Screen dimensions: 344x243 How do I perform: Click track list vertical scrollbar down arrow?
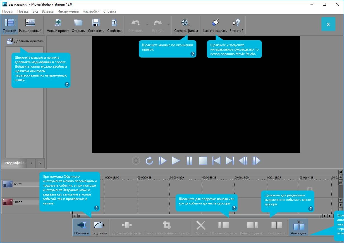click(x=340, y=200)
